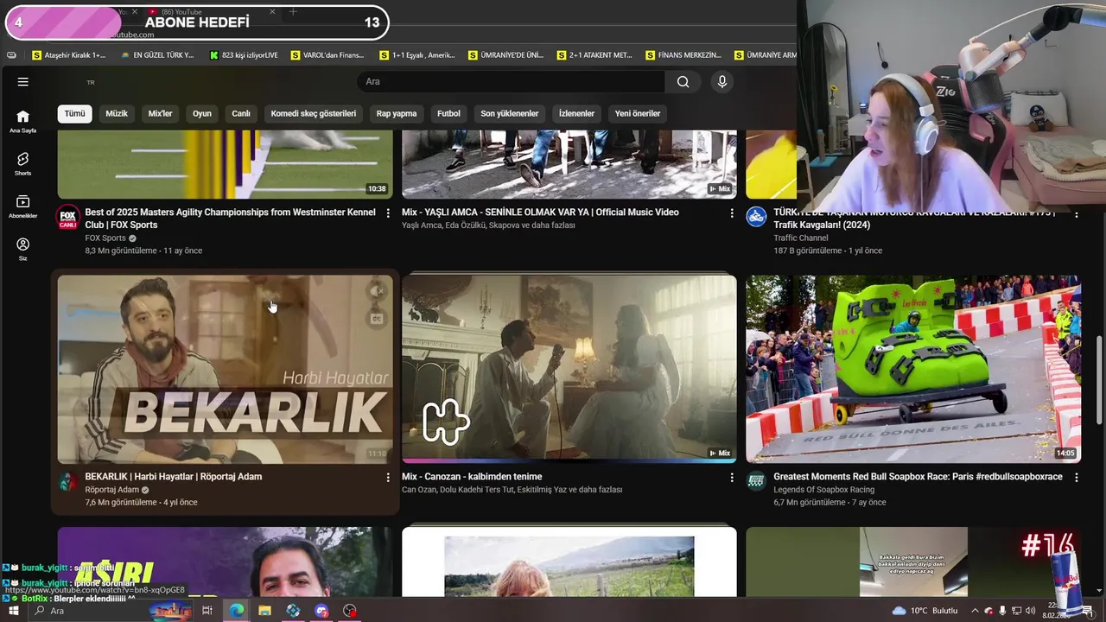Open more options for Red Bull Soapbox video

pyautogui.click(x=1076, y=477)
